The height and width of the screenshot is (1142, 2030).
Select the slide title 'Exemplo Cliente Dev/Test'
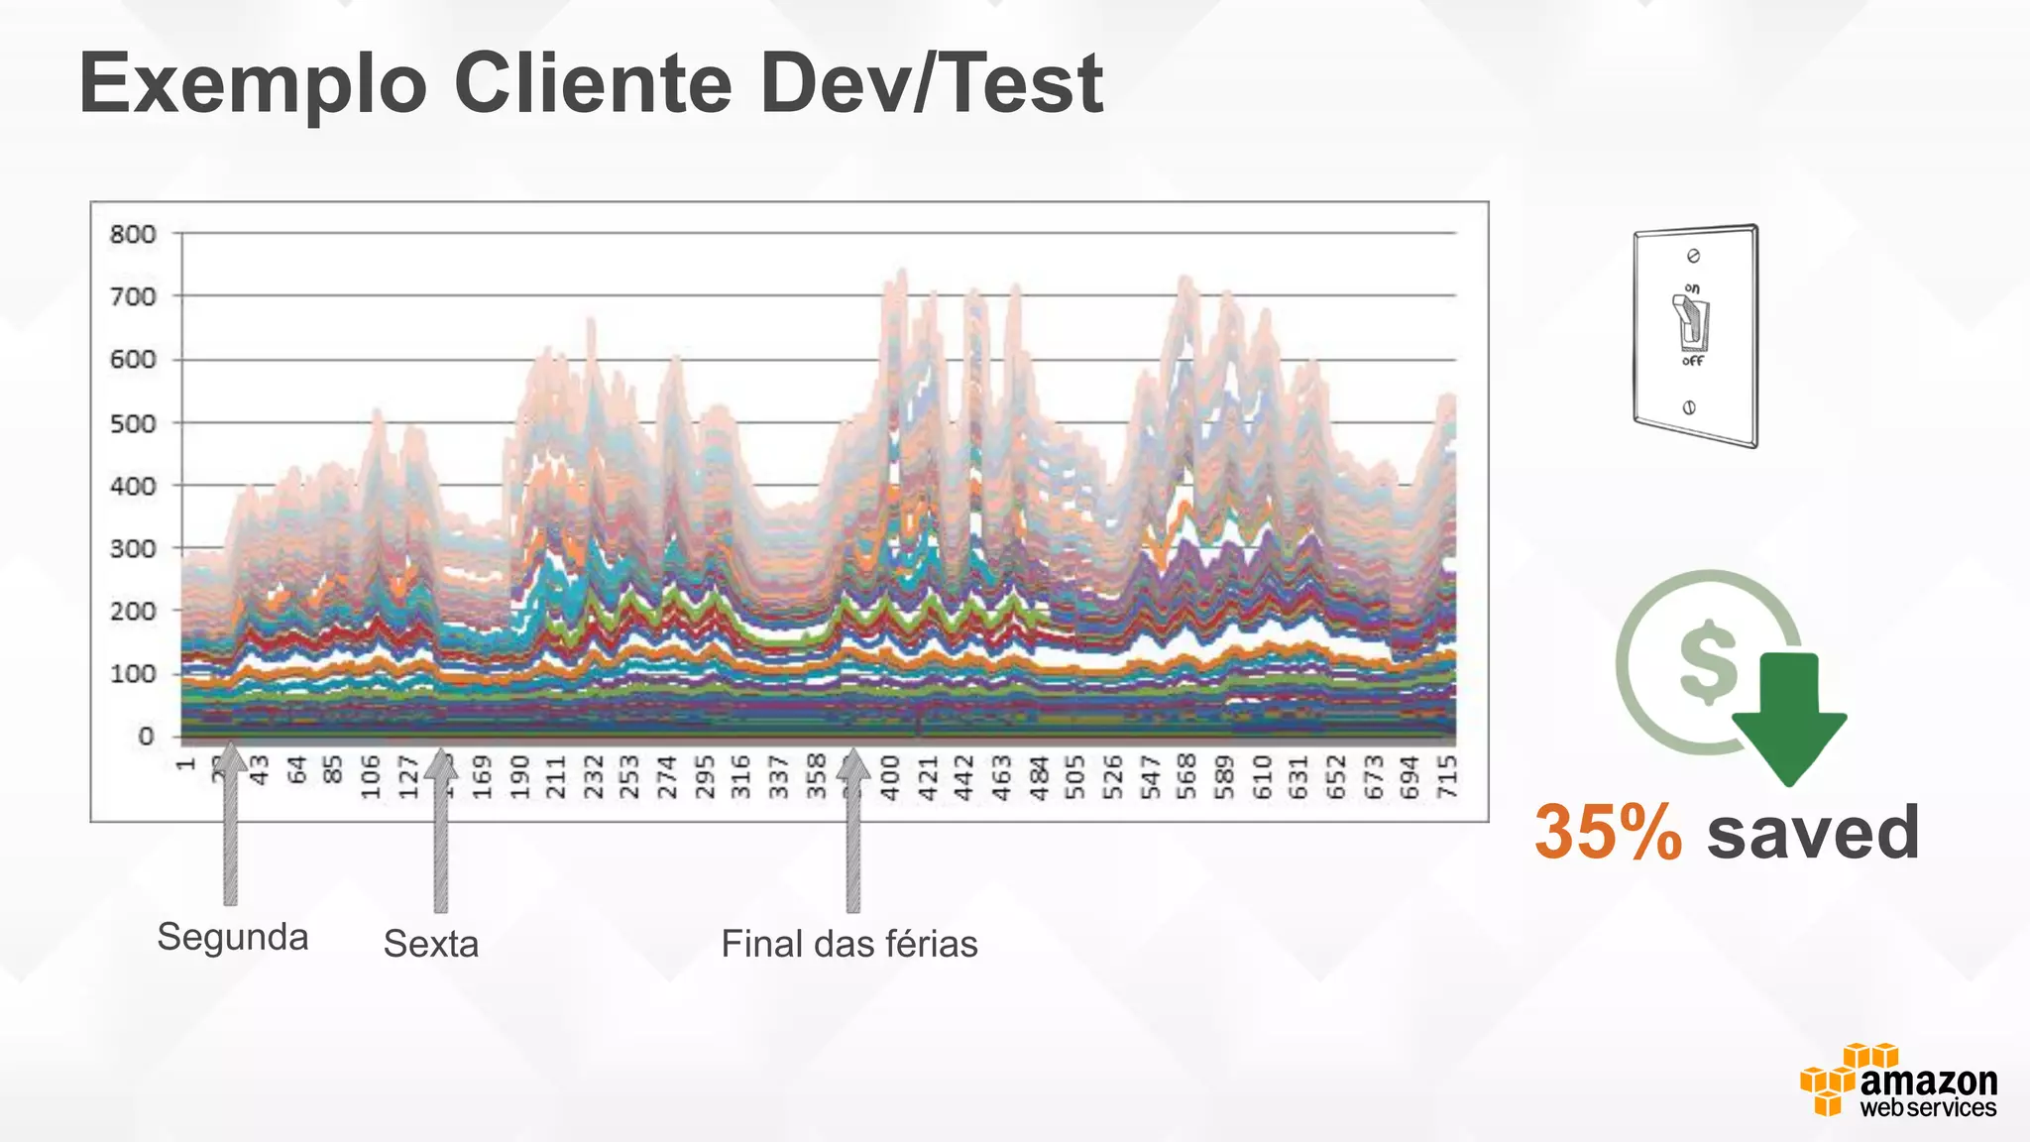click(x=591, y=83)
